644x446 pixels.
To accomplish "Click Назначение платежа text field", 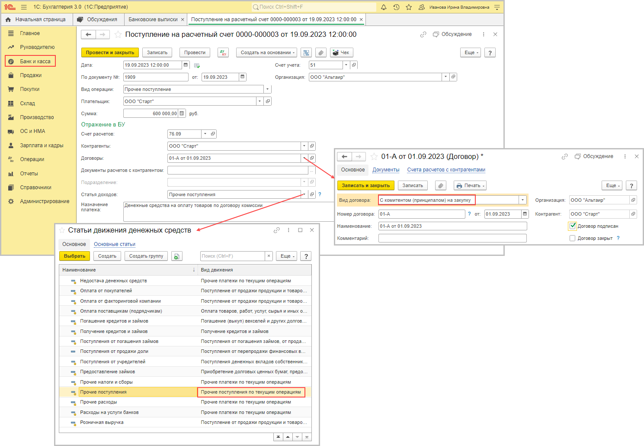I will click(228, 211).
